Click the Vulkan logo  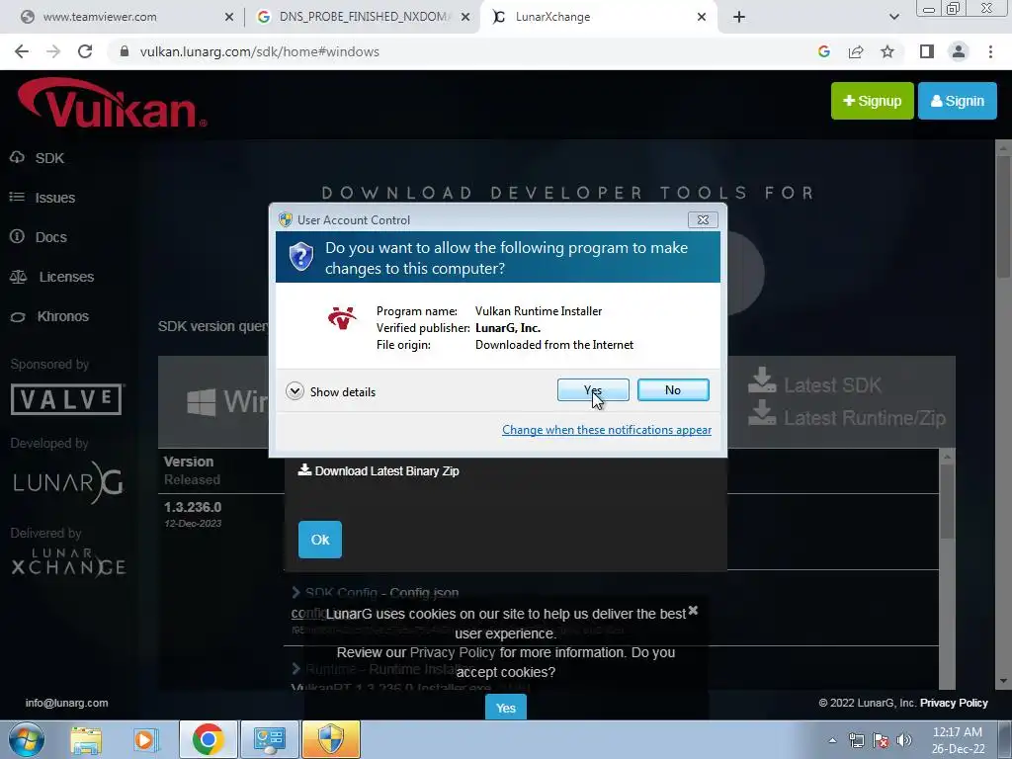pos(112,103)
